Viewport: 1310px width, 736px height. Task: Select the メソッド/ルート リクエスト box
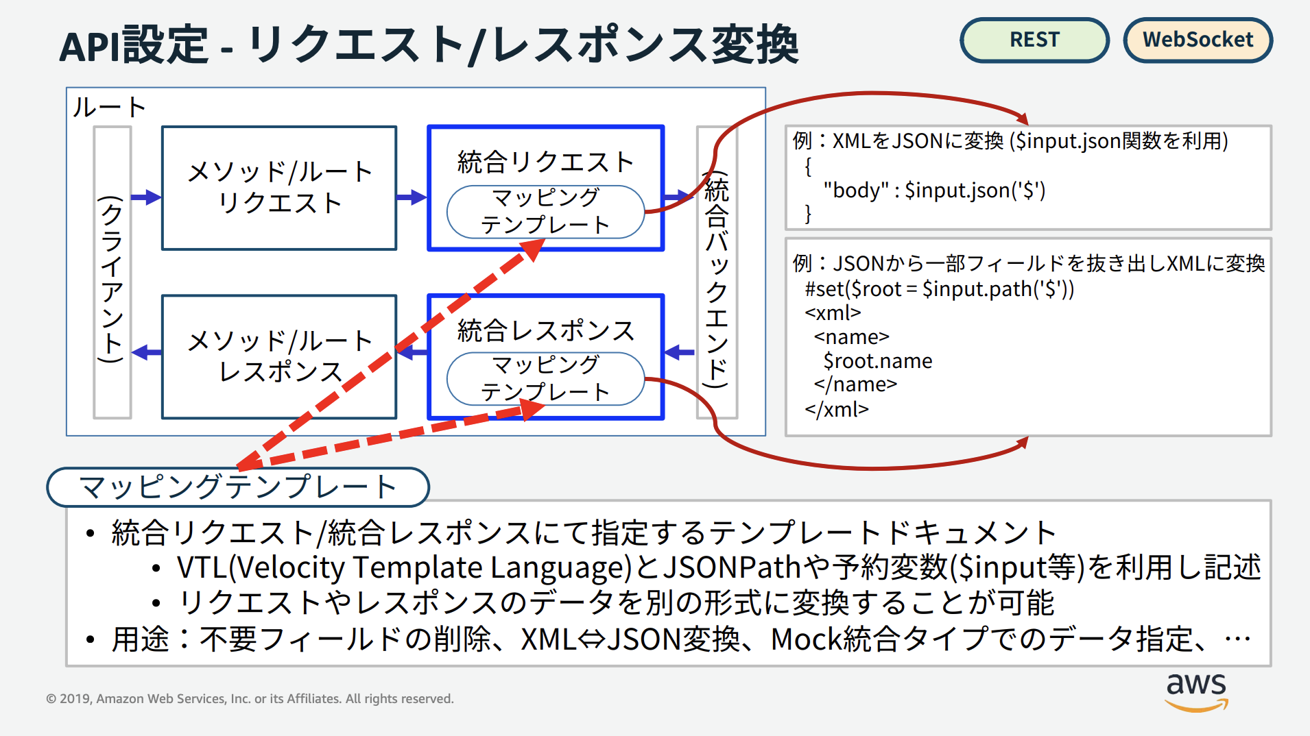pos(279,188)
